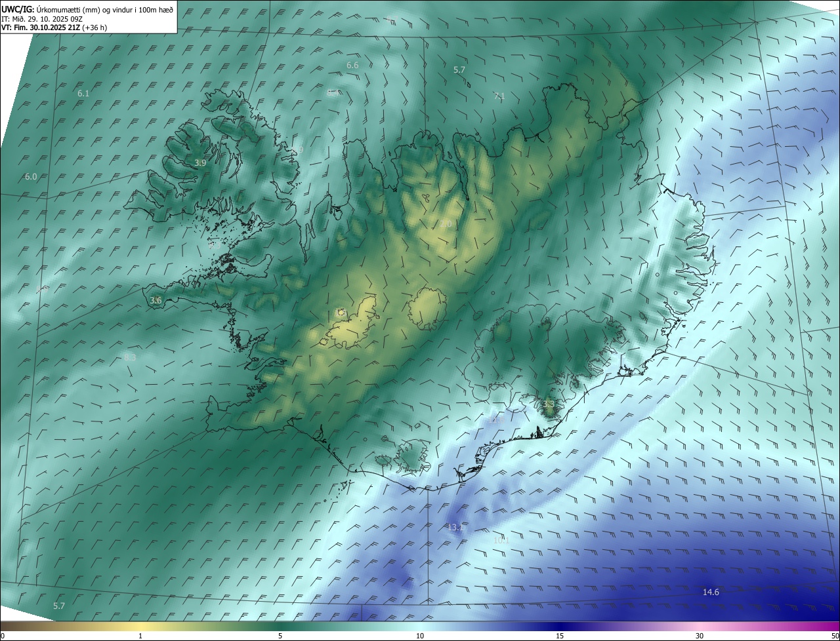The width and height of the screenshot is (840, 641).
Task: Click the 0 tick on the color scale
Action: pos(3,636)
